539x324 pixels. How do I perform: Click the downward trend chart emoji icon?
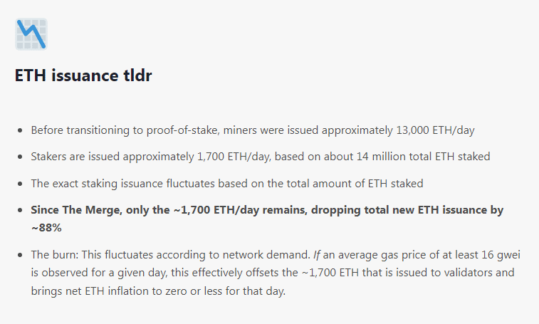click(x=31, y=34)
